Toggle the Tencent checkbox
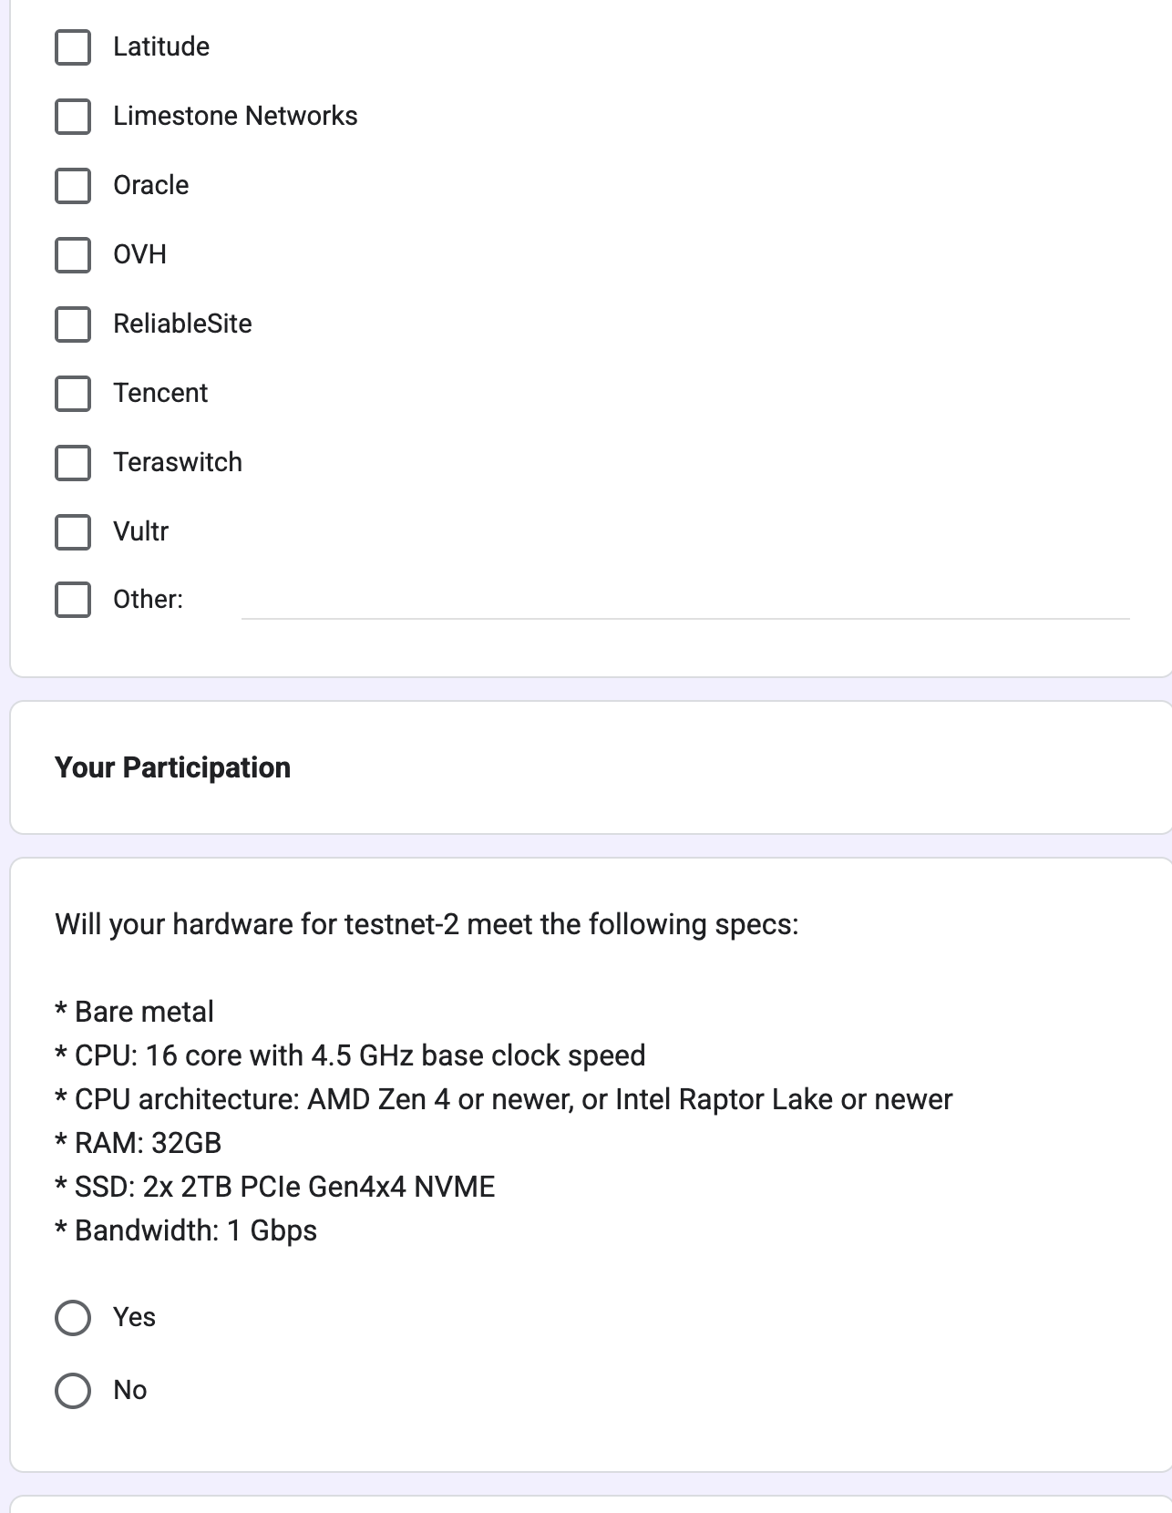Viewport: 1172px width, 1513px height. pyautogui.click(x=73, y=394)
